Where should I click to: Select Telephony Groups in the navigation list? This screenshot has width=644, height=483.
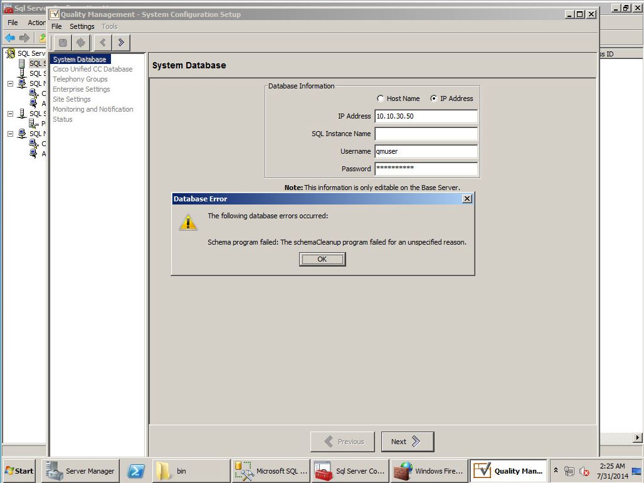click(80, 79)
